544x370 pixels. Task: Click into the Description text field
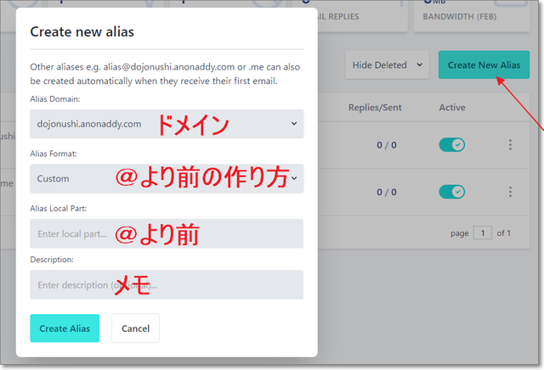pyautogui.click(x=166, y=285)
